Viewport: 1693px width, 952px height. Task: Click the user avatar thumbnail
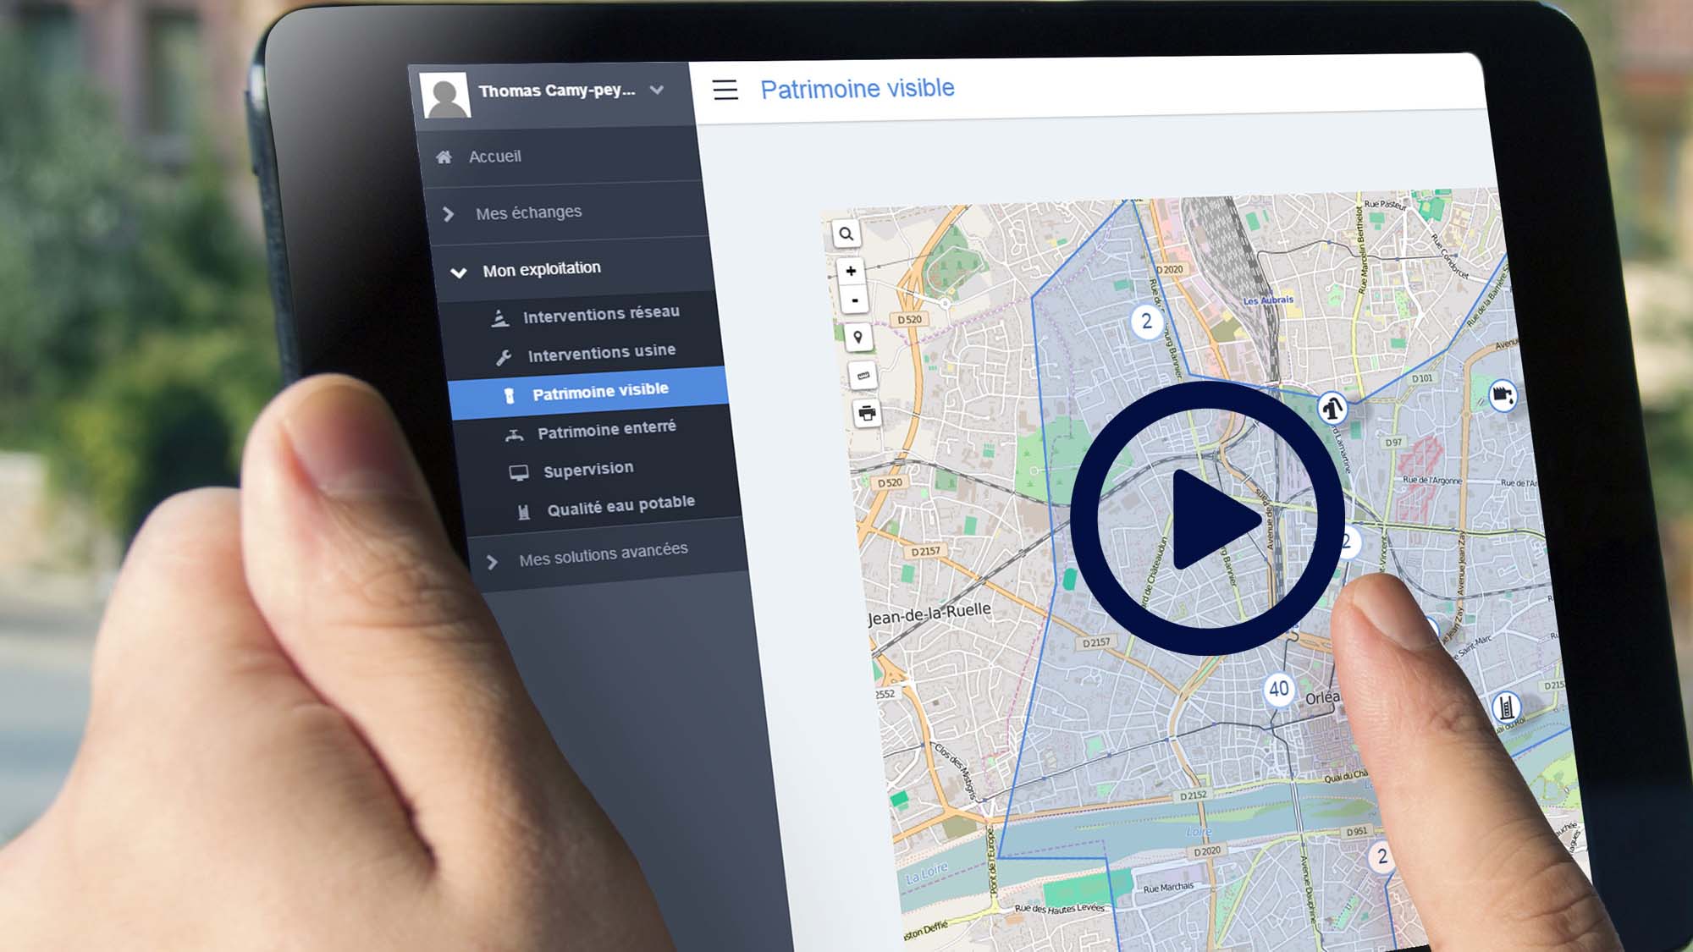click(x=445, y=94)
